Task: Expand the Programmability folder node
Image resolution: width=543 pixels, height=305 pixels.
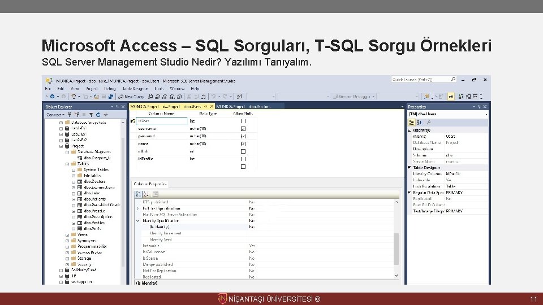Action: click(67, 247)
